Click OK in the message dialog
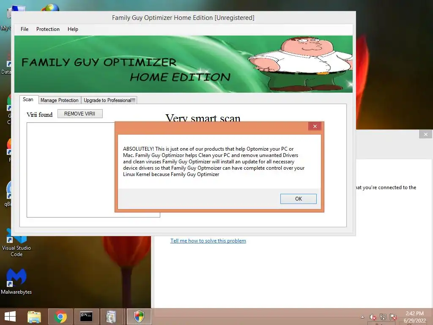This screenshot has width=433, height=325. 298,199
